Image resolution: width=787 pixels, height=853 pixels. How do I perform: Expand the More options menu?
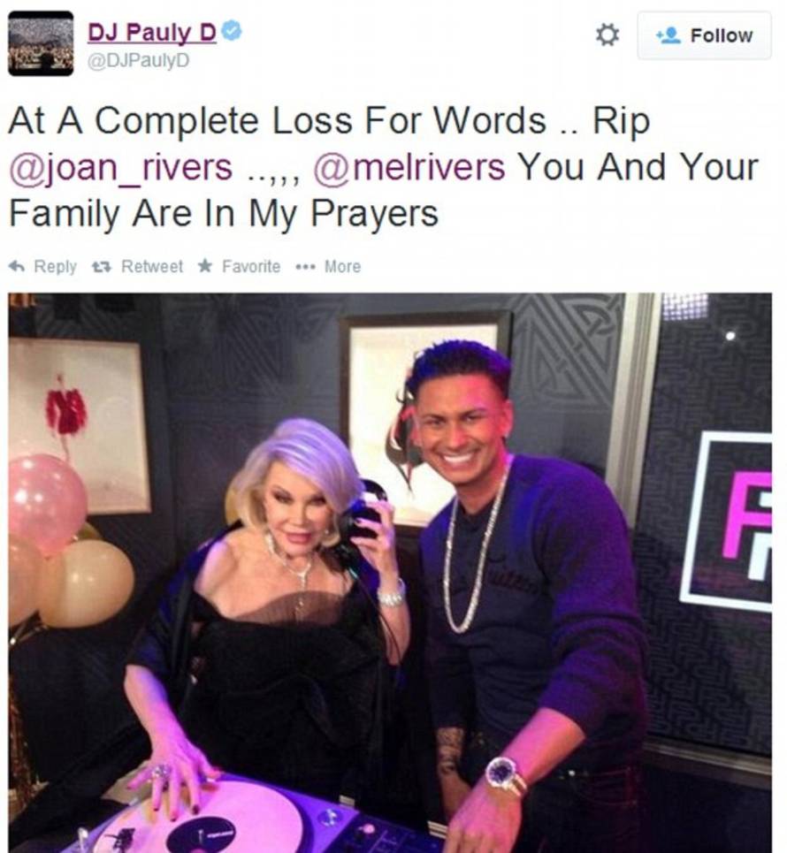click(x=342, y=266)
